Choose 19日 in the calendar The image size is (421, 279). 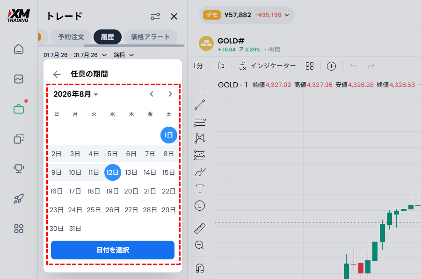tap(112, 191)
